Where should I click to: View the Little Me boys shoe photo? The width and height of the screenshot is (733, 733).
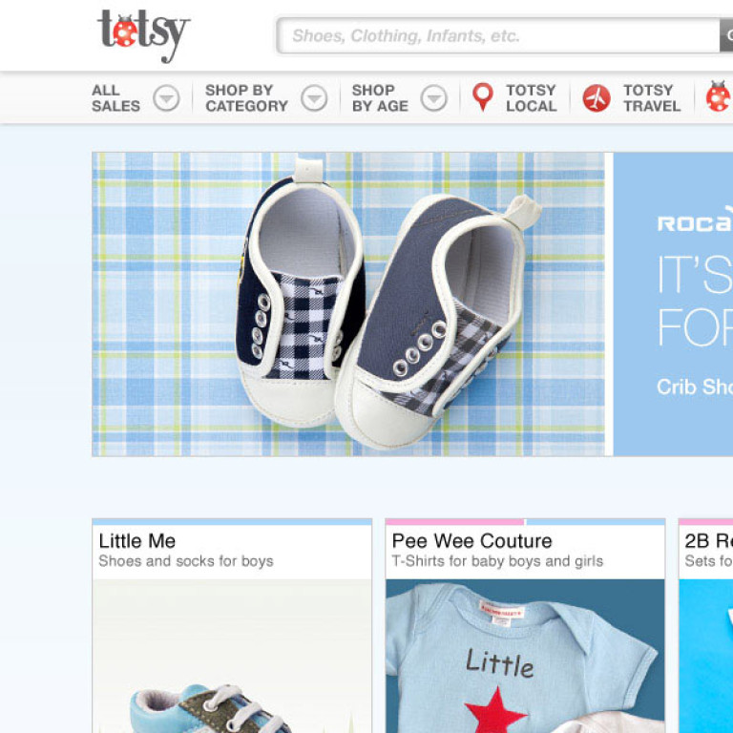(x=232, y=656)
